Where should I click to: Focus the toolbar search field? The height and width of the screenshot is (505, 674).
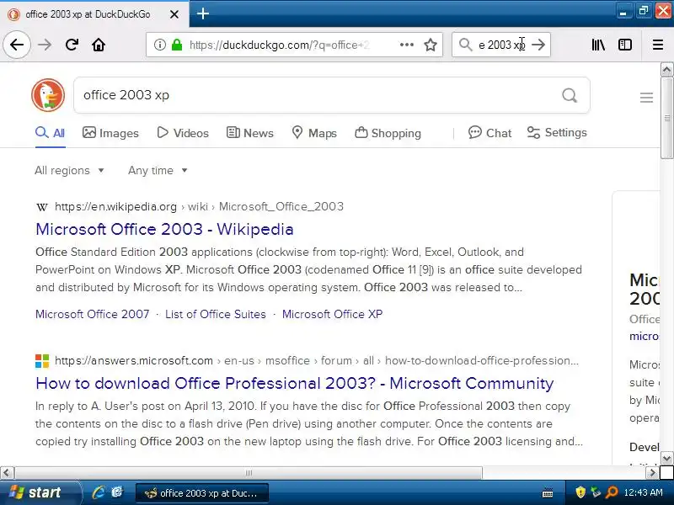pos(501,45)
